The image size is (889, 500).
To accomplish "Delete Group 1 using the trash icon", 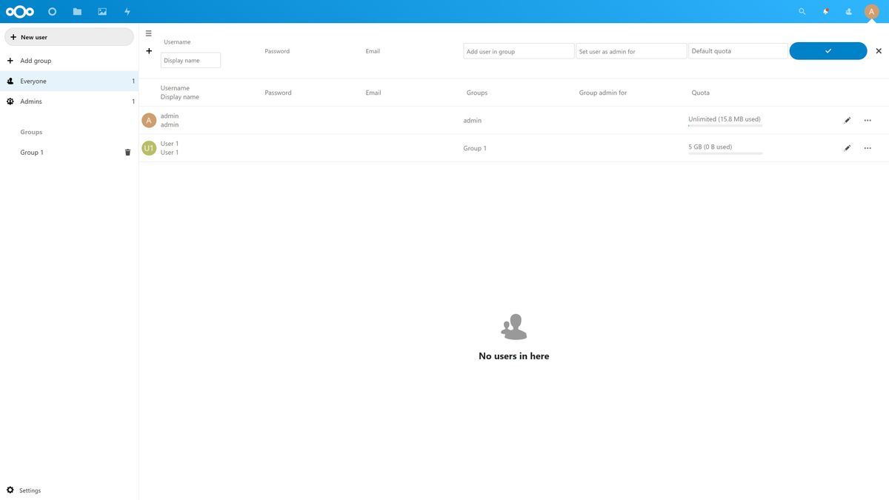I will click(127, 152).
